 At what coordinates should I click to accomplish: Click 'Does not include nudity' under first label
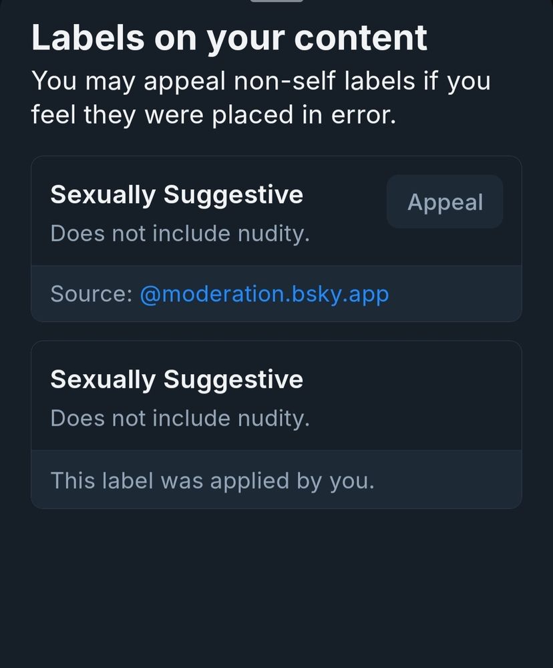pos(179,233)
